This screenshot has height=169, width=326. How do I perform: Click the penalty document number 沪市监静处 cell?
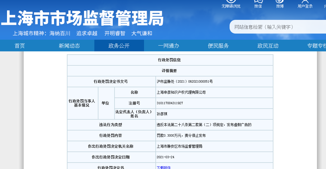(x=185, y=82)
